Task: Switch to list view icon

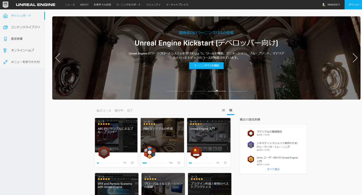Action: tap(224, 110)
